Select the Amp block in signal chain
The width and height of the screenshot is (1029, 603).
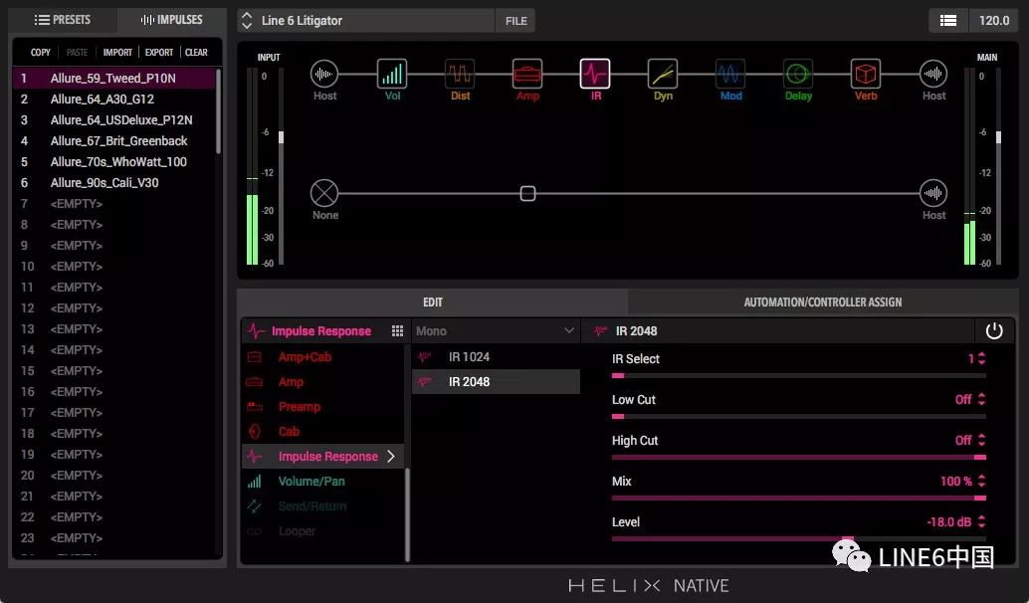tap(527, 75)
